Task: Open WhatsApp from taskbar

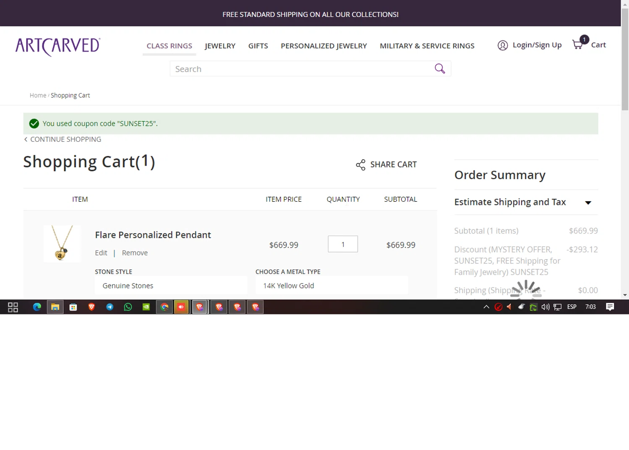Action: pyautogui.click(x=128, y=307)
